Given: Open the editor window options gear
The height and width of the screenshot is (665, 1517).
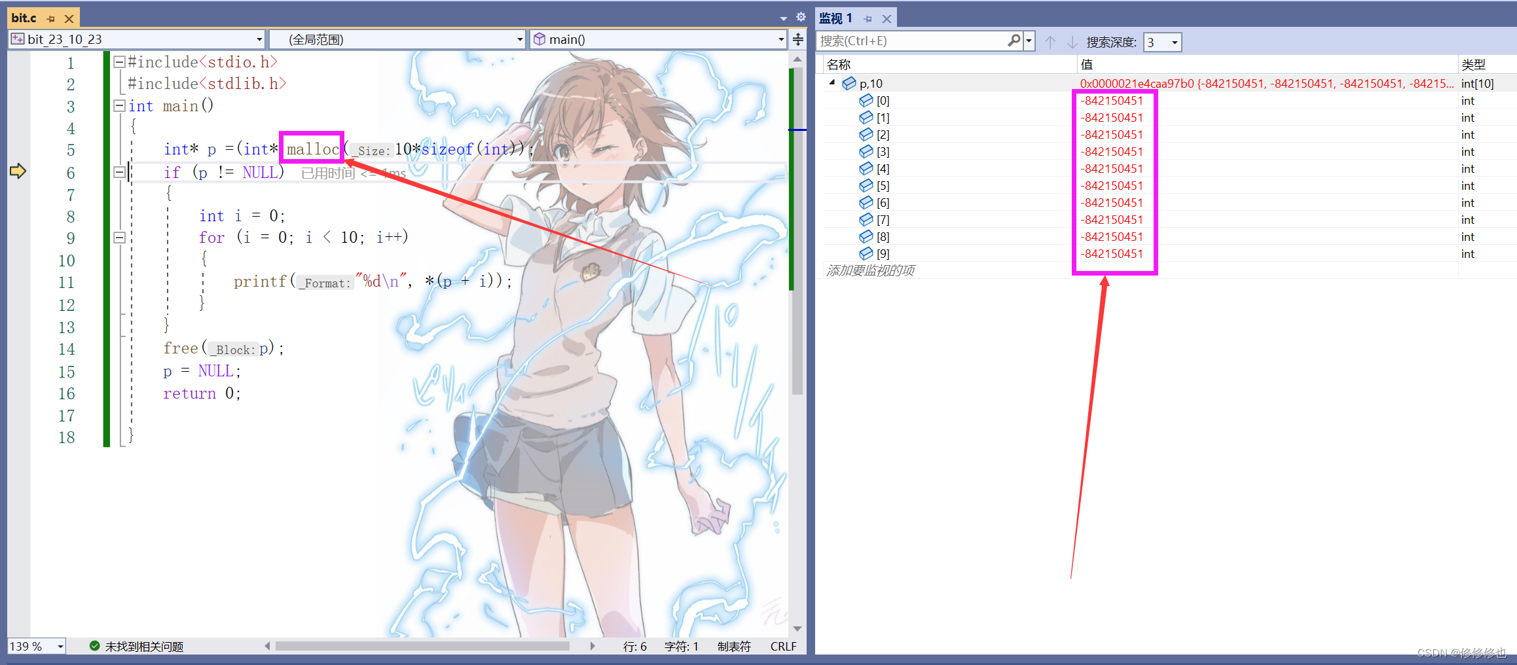Looking at the screenshot, I should pyautogui.click(x=801, y=17).
